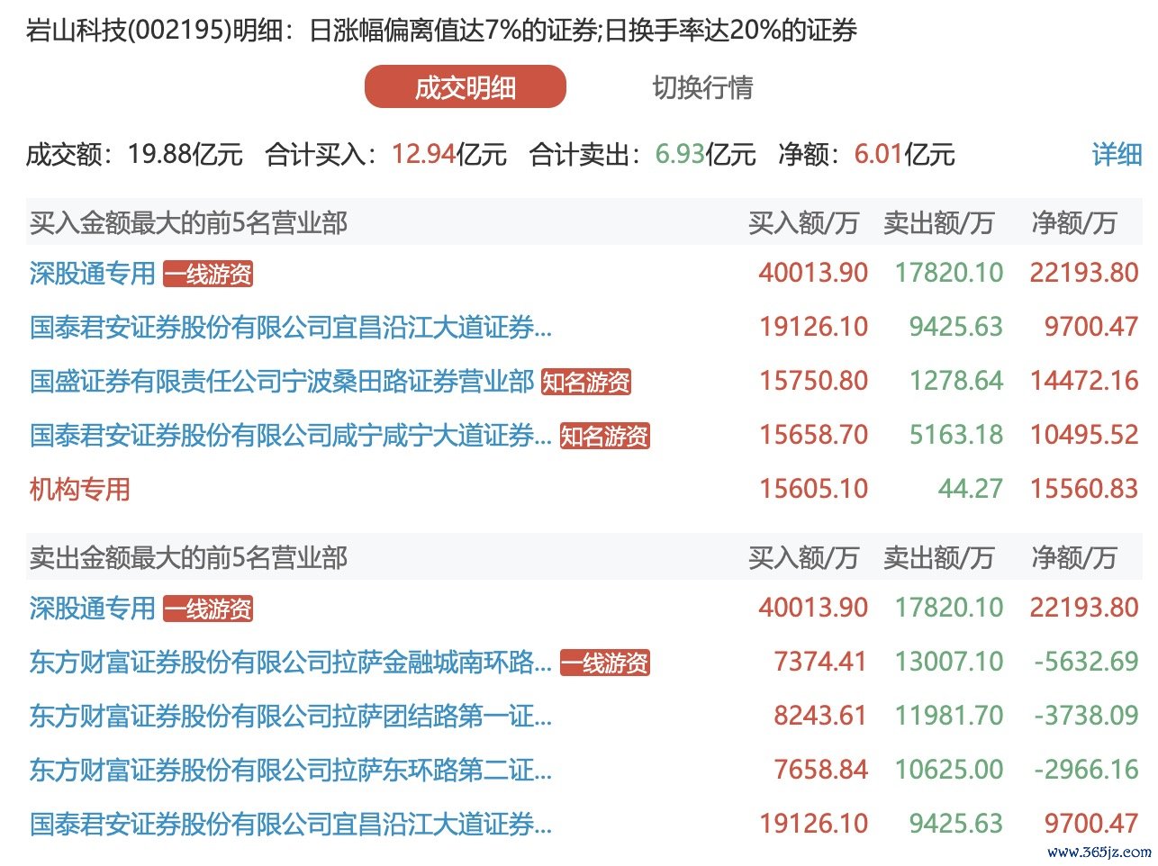Open 东方财富拉萨东环路第二 brokerage link

[x=290, y=770]
